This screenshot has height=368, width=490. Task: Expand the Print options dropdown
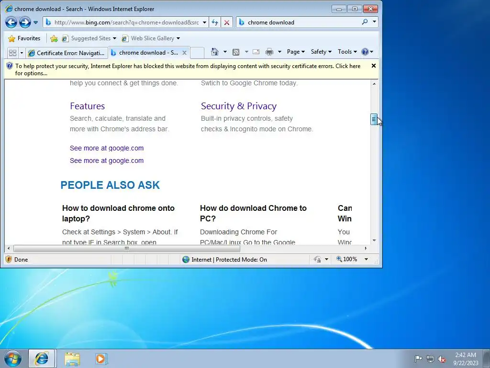(x=279, y=52)
